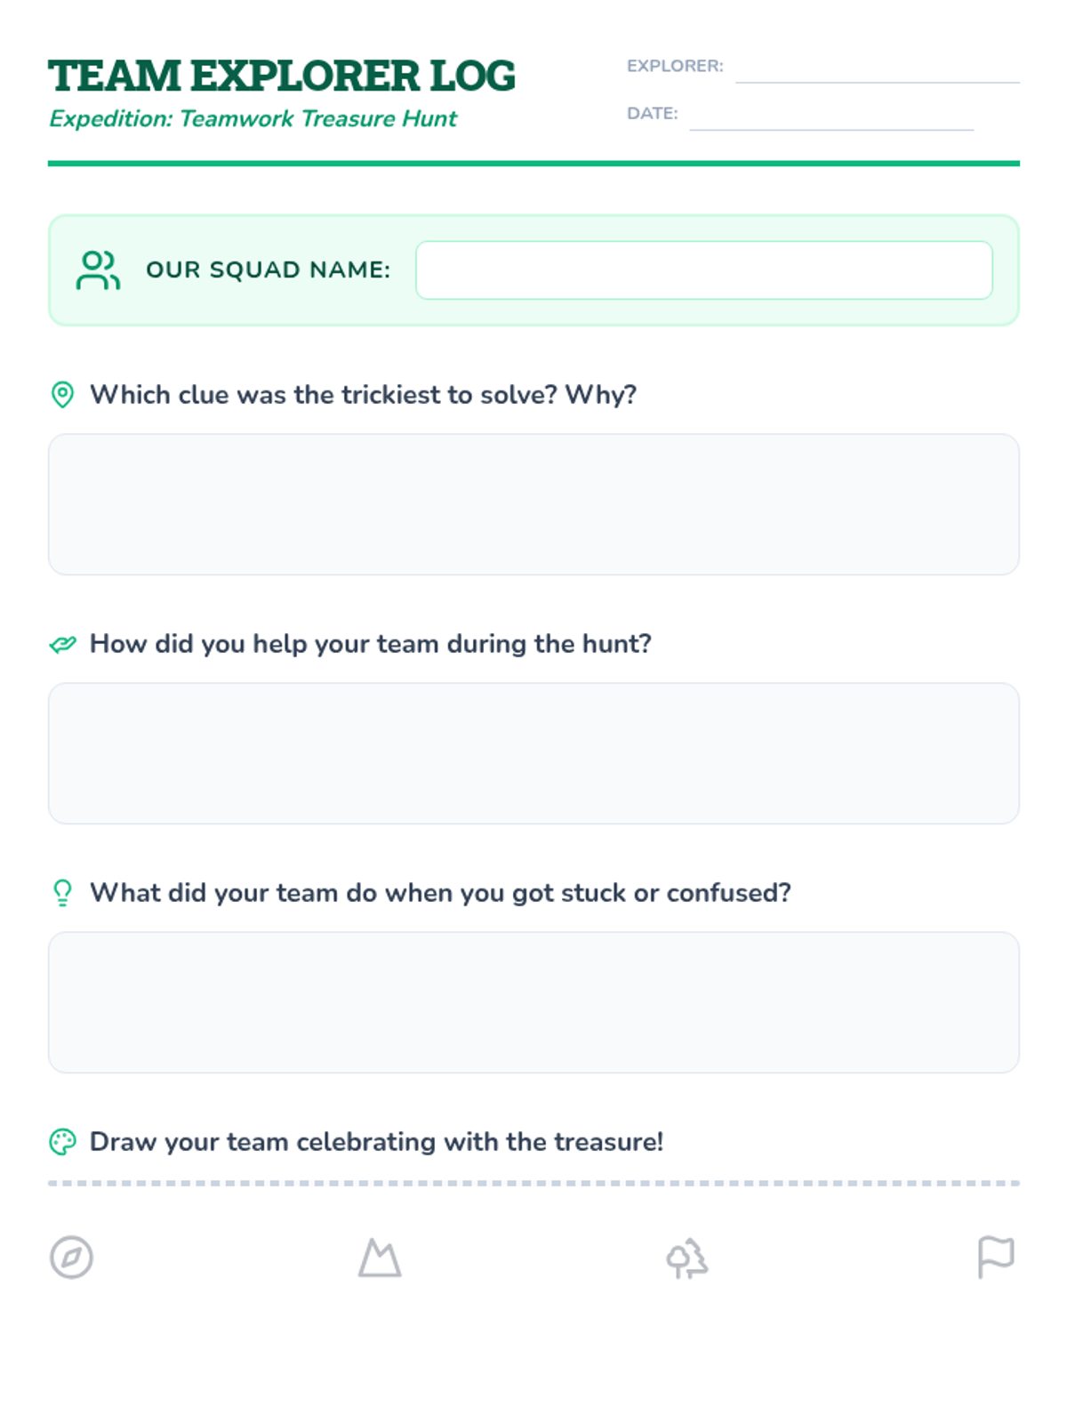Click the Draw your team celebrating prompt
Viewport: 1067px width, 1423px height.
(376, 1142)
